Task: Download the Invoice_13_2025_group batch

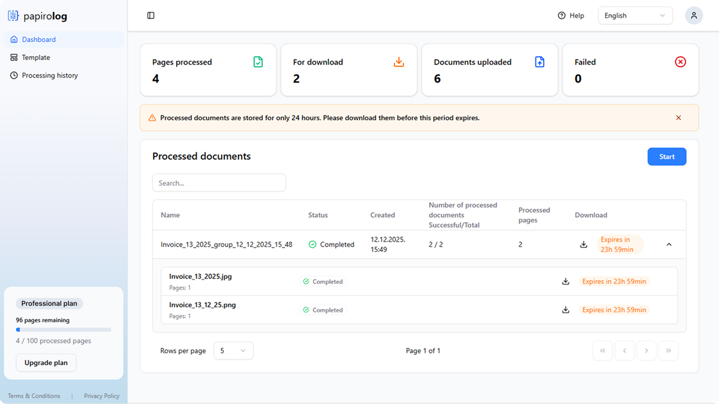Action: tap(584, 245)
